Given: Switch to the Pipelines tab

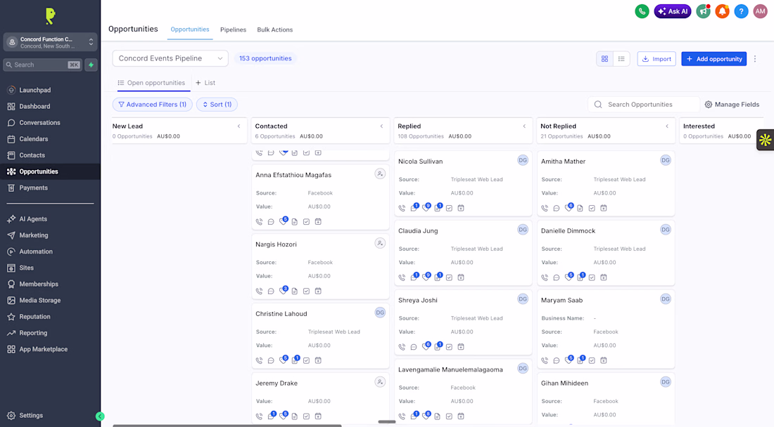Looking at the screenshot, I should pos(233,29).
